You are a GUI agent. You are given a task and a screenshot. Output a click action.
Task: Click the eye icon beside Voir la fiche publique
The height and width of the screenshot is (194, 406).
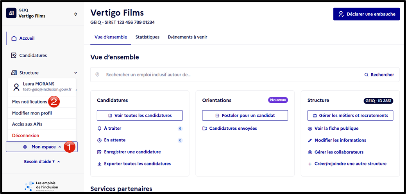[310, 129]
